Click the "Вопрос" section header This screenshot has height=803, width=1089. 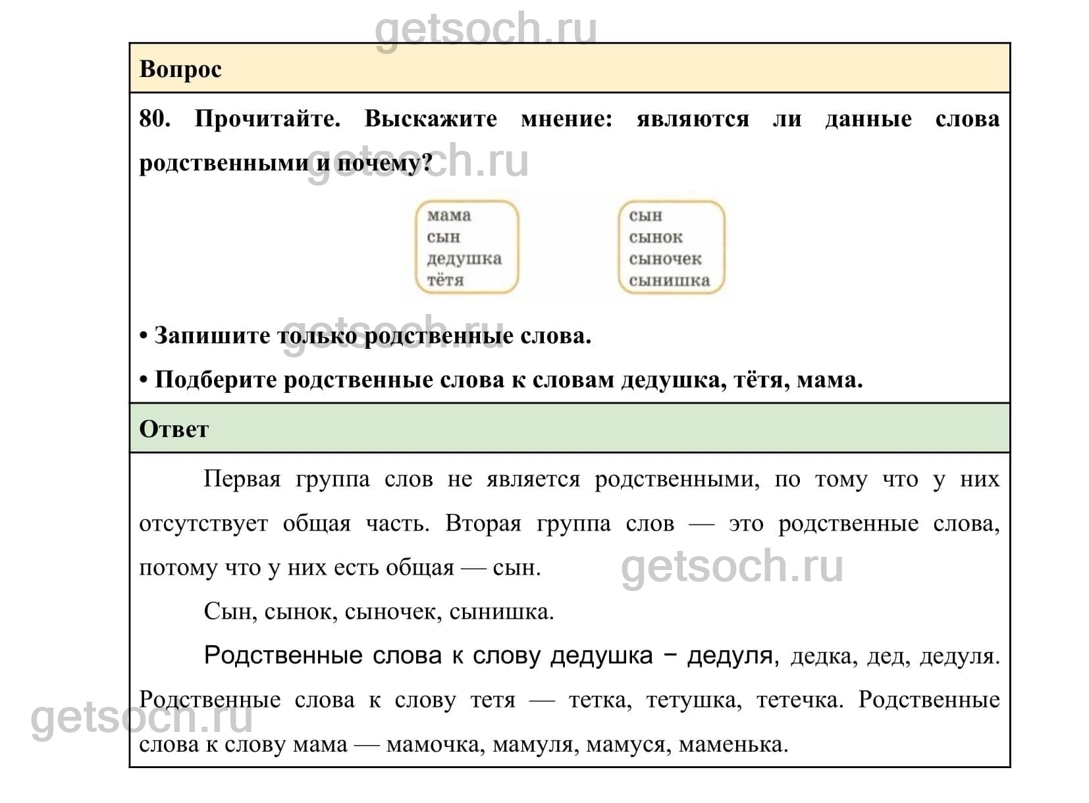180,69
